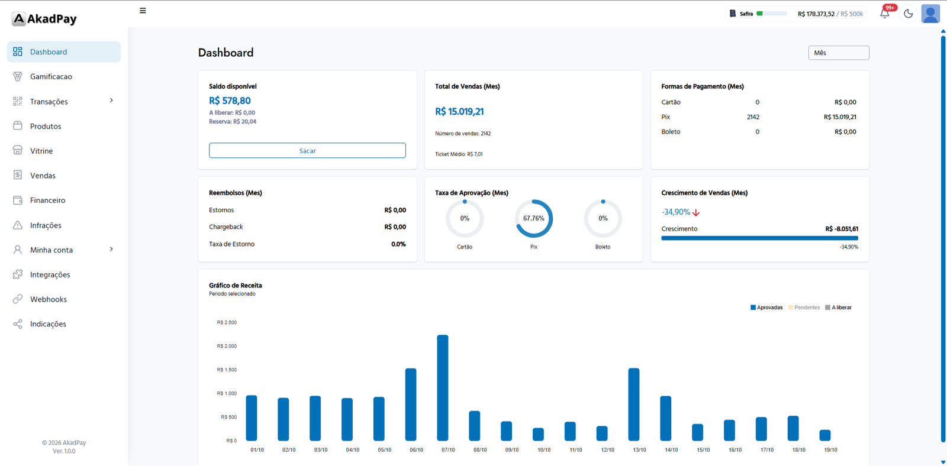Screen dimensions: 947x466
Task: Click the Produtos box icon
Action: (x=18, y=126)
